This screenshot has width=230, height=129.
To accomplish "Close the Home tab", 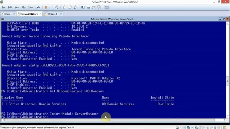I will point(14,14).
